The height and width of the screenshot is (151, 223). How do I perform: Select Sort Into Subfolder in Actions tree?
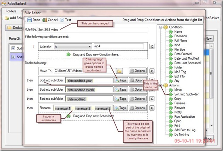click(186, 94)
